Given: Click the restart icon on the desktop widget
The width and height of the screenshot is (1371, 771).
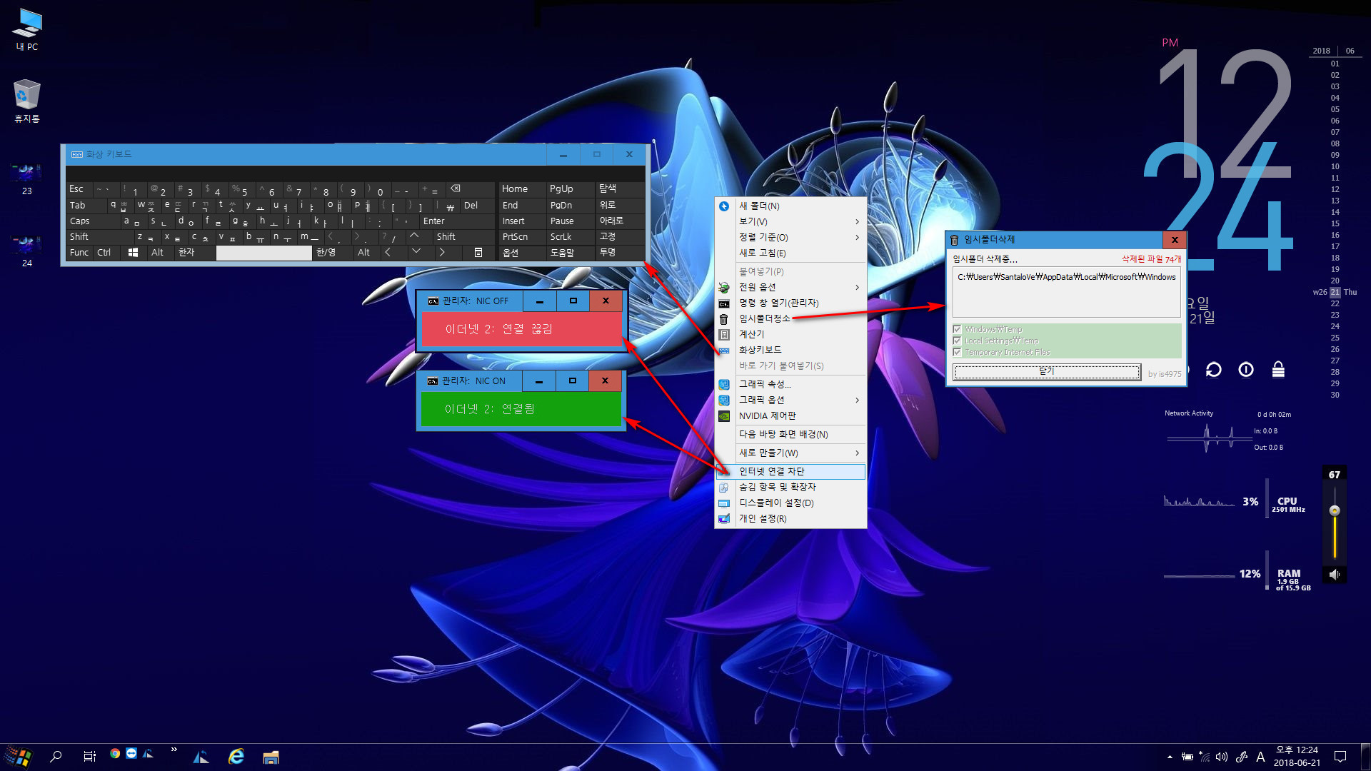Looking at the screenshot, I should [x=1214, y=370].
